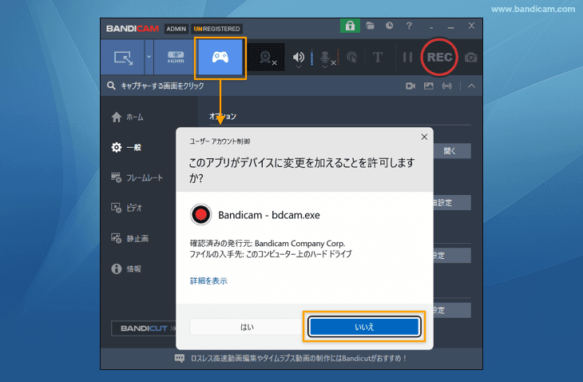The height and width of the screenshot is (382, 583).
Task: Click the chat bubble icon in bottom bar
Action: (180, 358)
